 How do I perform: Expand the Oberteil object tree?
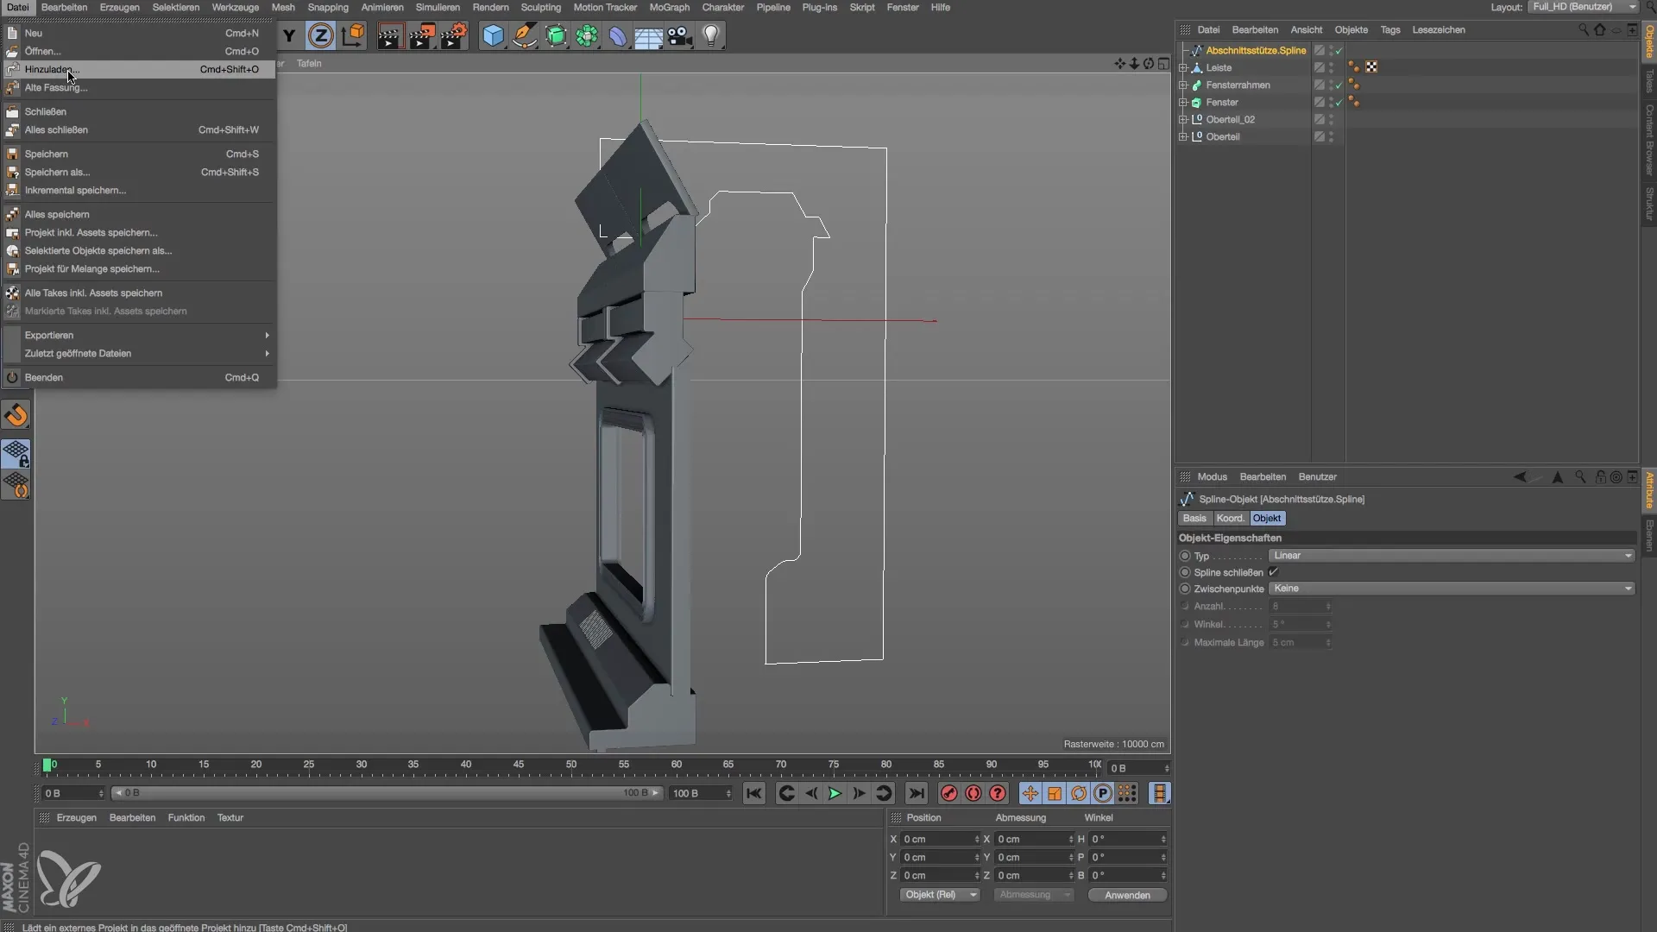coord(1183,136)
